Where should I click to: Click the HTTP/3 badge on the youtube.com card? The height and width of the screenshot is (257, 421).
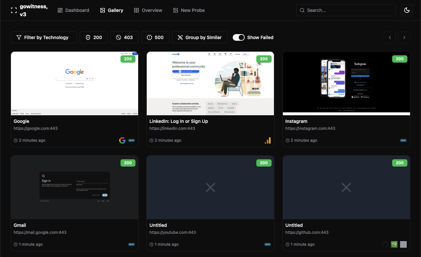point(268,244)
